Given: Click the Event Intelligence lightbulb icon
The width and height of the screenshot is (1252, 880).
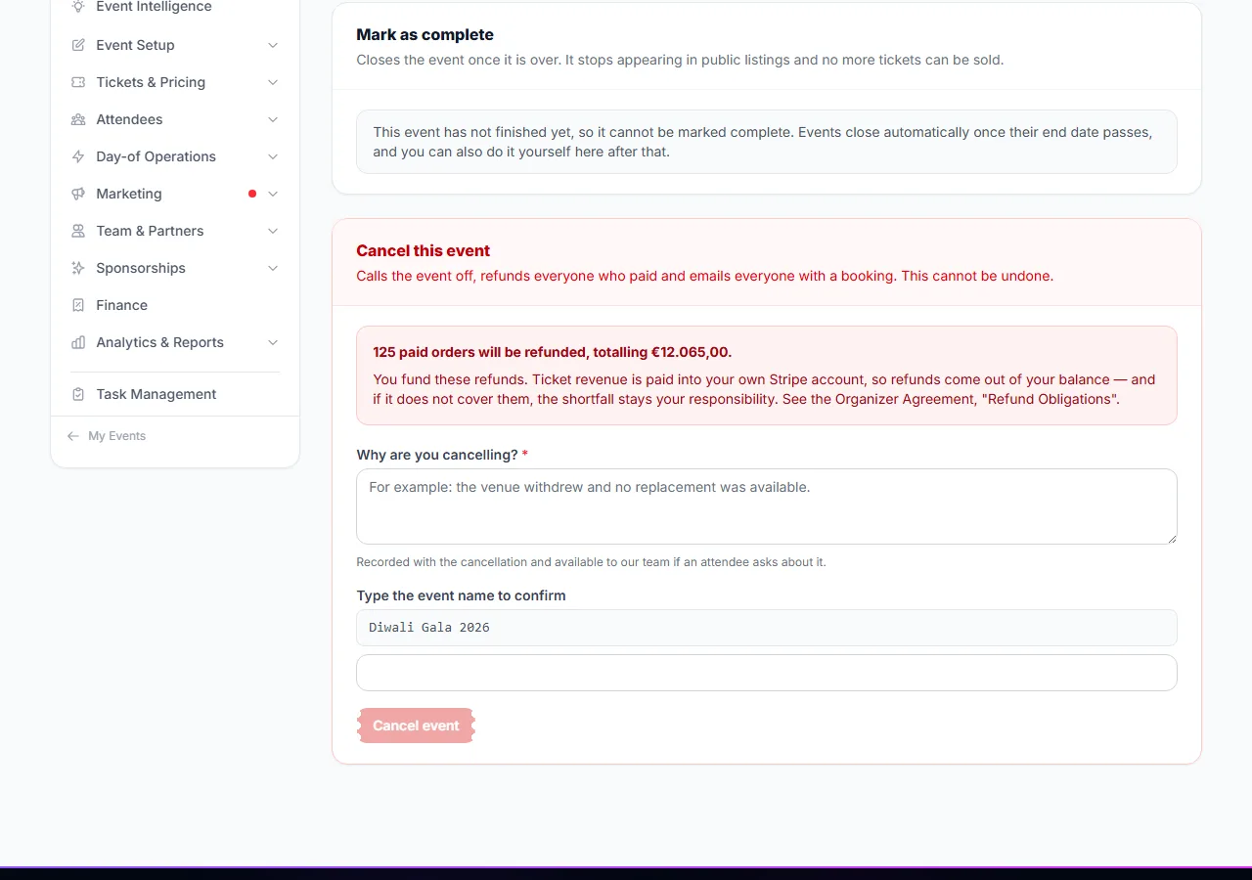Looking at the screenshot, I should 78,7.
